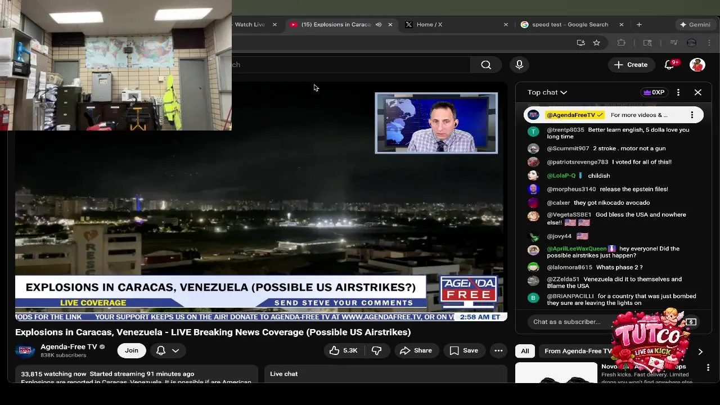Save the video to a playlist

pyautogui.click(x=464, y=350)
